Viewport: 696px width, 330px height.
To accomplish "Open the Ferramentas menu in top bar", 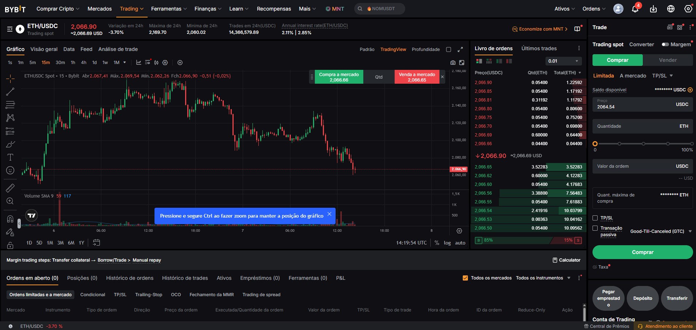I will (x=166, y=9).
